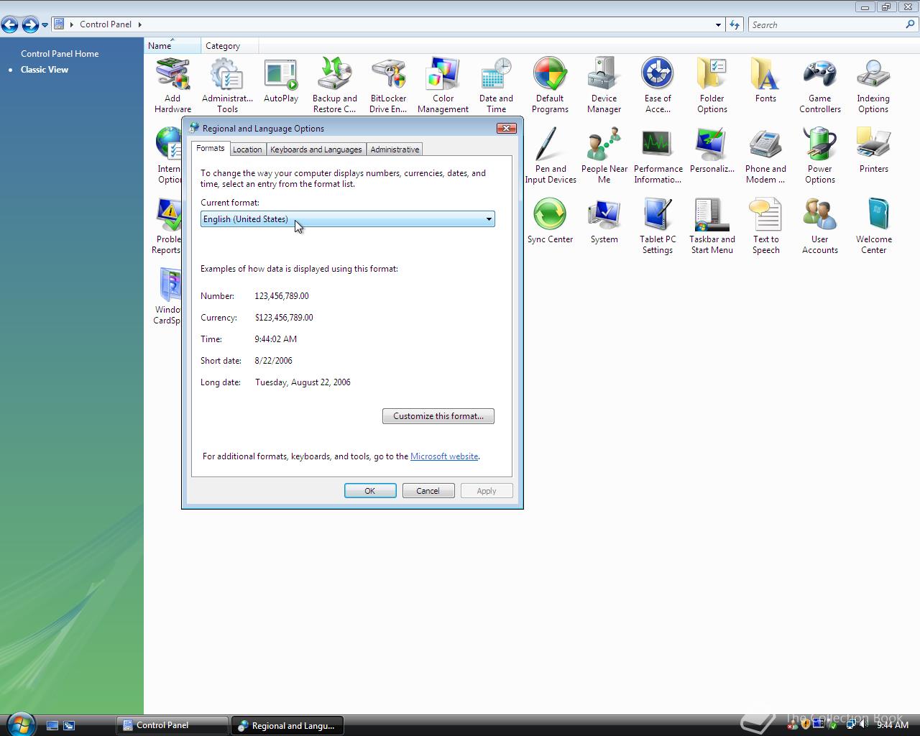Open Pen and Input Devices
The height and width of the screenshot is (736, 920).
(551, 155)
